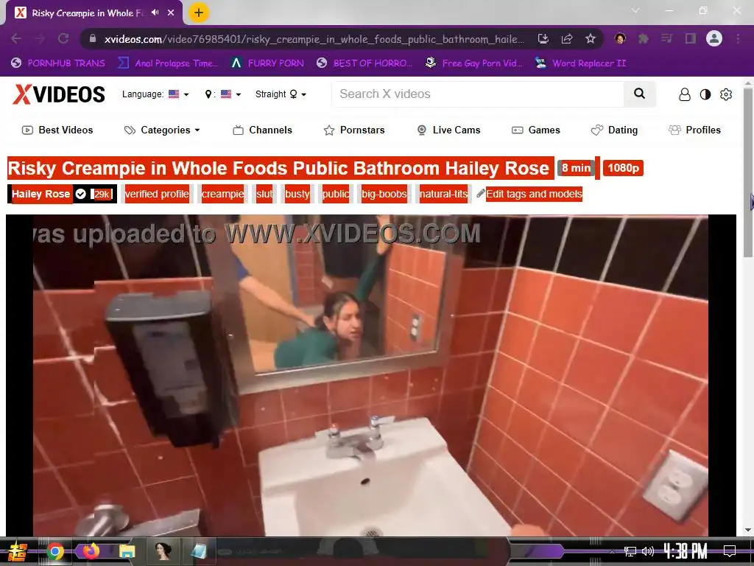Mute the tab via speaker icon

[x=155, y=13]
